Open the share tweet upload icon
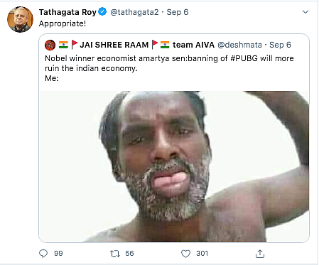This screenshot has height=265, width=319. [x=260, y=254]
